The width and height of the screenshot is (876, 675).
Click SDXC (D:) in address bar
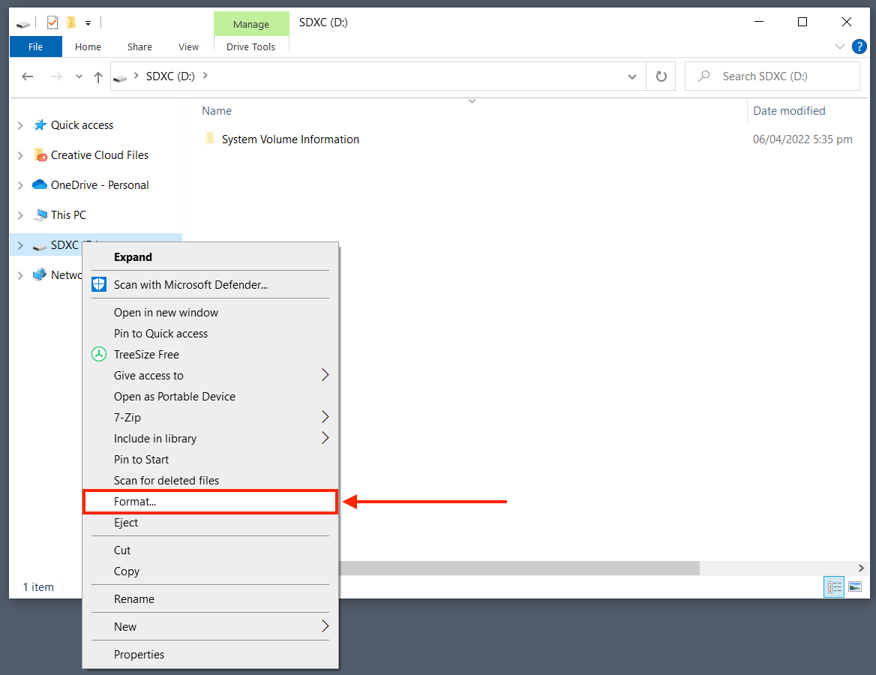tap(170, 76)
